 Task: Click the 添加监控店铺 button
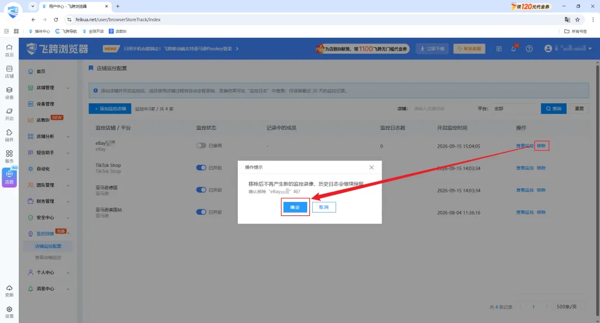coord(110,109)
